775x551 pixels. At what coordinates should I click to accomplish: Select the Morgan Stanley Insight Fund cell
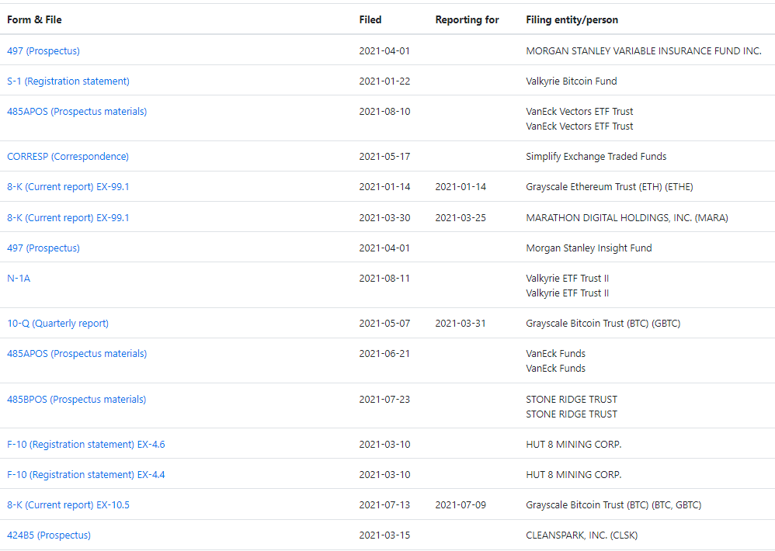pyautogui.click(x=589, y=248)
